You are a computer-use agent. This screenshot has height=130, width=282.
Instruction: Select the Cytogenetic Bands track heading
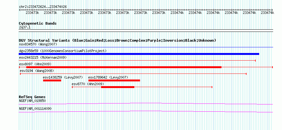click(x=38, y=23)
